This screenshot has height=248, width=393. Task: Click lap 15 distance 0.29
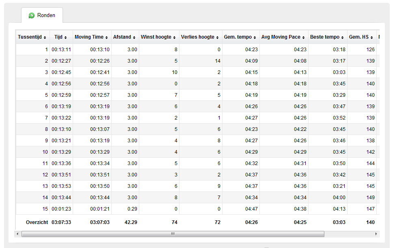point(132,209)
